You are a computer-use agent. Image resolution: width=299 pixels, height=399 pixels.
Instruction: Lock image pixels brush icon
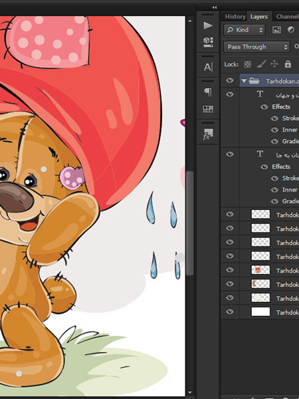coord(261,64)
